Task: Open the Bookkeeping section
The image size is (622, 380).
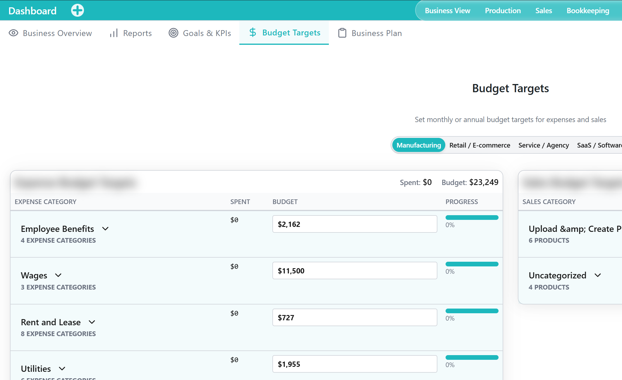Action: [x=588, y=11]
